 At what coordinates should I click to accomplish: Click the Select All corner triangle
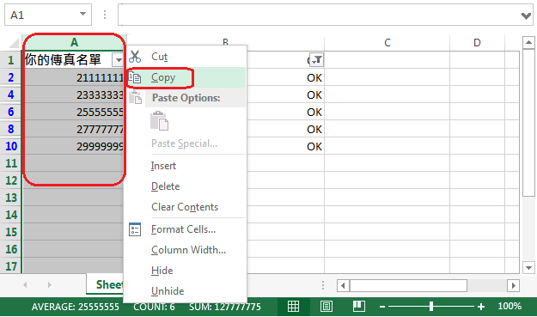point(14,43)
